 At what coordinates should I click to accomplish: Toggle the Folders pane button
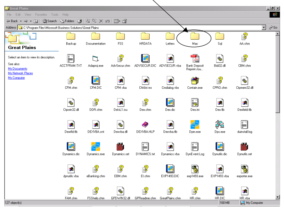point(67,21)
